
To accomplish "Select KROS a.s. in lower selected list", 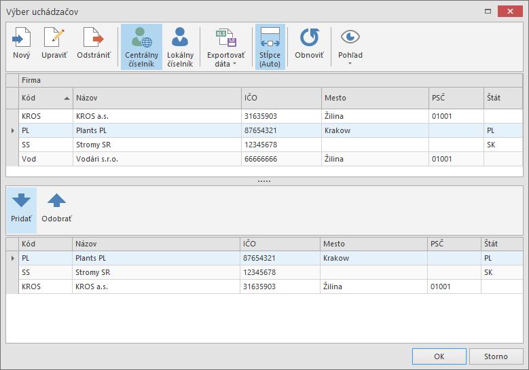I will pos(270,286).
